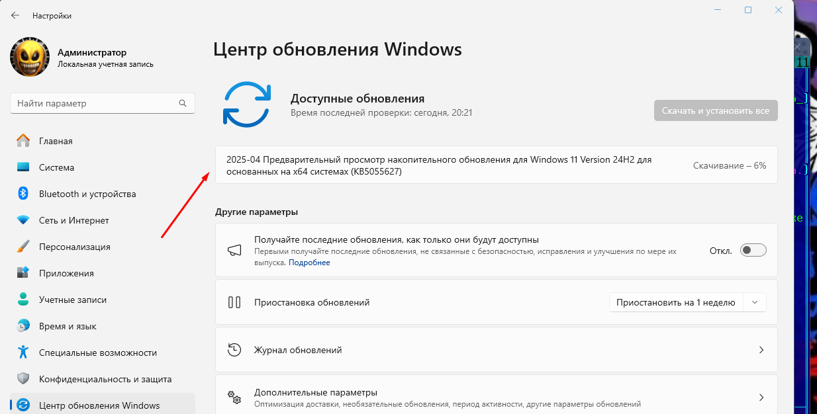Open Bluetooth и устройства icon

coord(23,194)
